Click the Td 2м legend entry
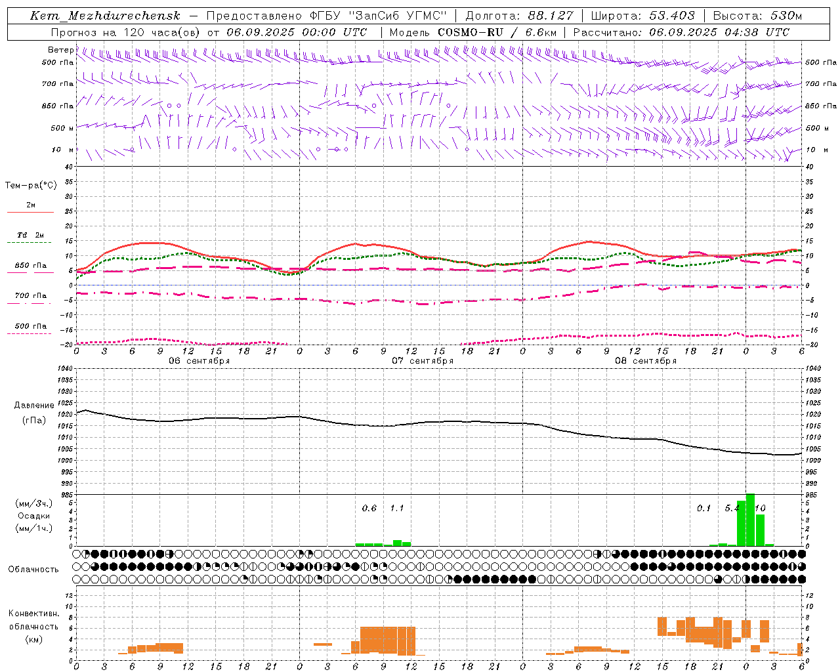The width and height of the screenshot is (840, 672). tap(30, 235)
